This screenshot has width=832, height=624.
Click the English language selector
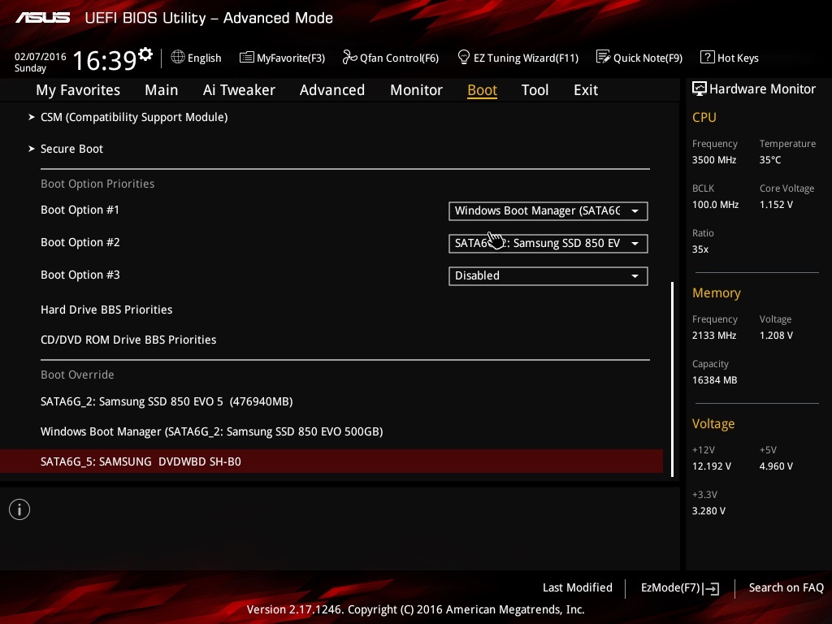pyautogui.click(x=197, y=58)
